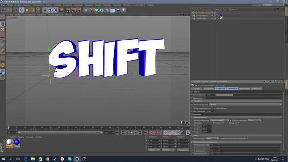The width and height of the screenshot is (288, 162).
Task: Switch to the Координаты tab
Action: point(208,89)
